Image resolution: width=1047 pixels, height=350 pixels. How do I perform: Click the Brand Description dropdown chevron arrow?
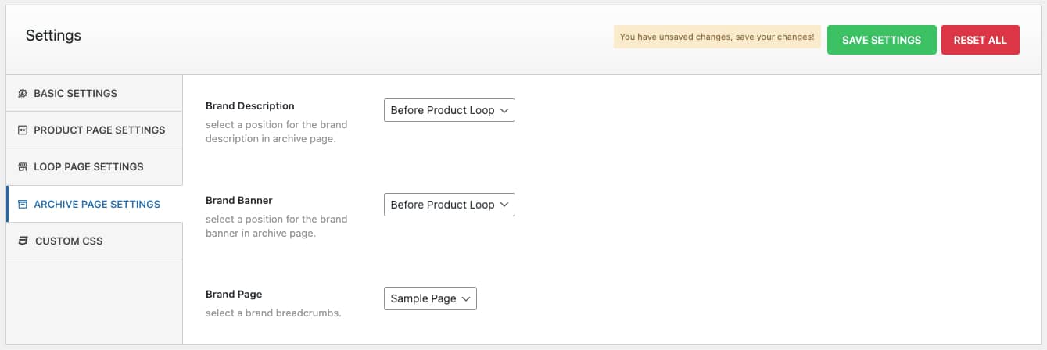(x=504, y=111)
